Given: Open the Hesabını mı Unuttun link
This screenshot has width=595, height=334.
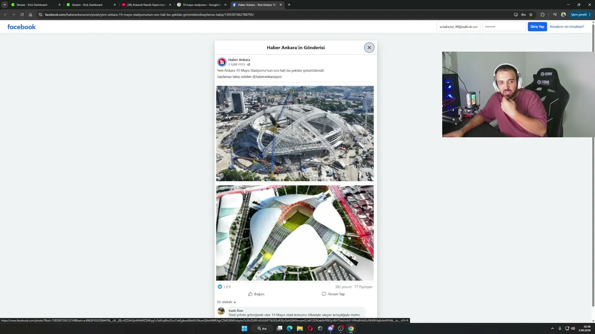Looking at the screenshot, I should (567, 27).
